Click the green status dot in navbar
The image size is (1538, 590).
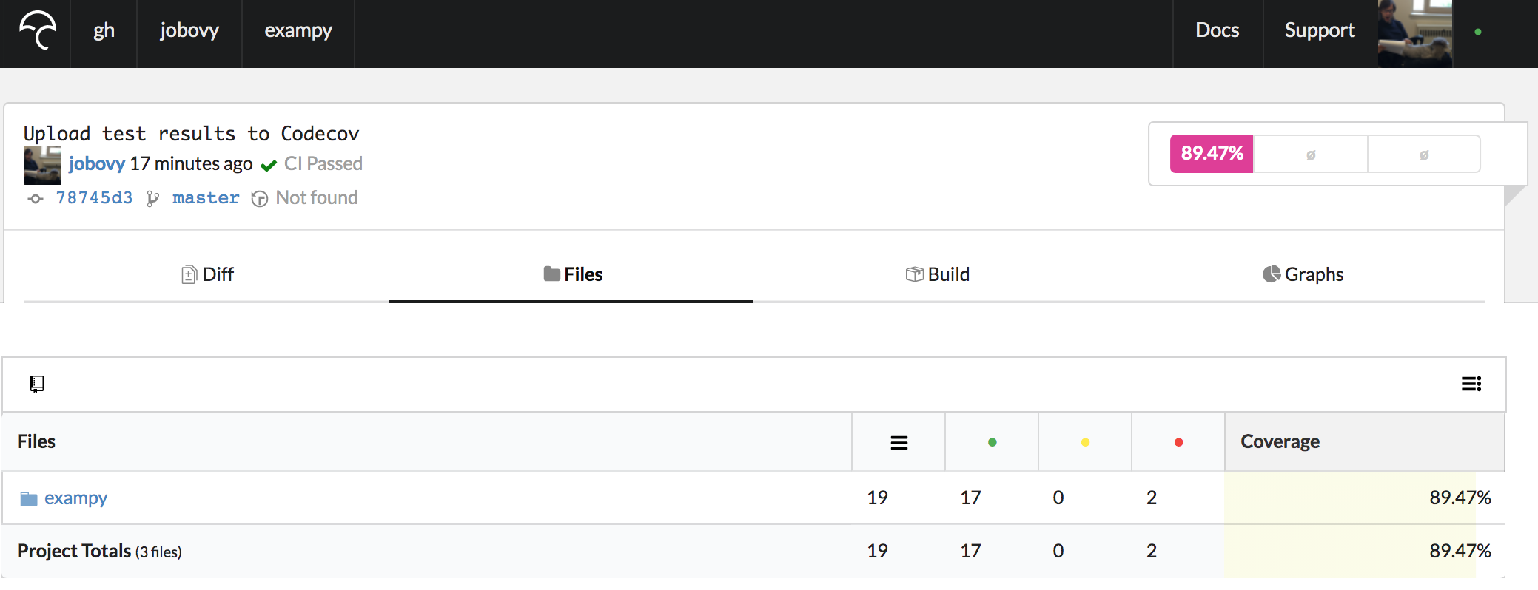1478,32
